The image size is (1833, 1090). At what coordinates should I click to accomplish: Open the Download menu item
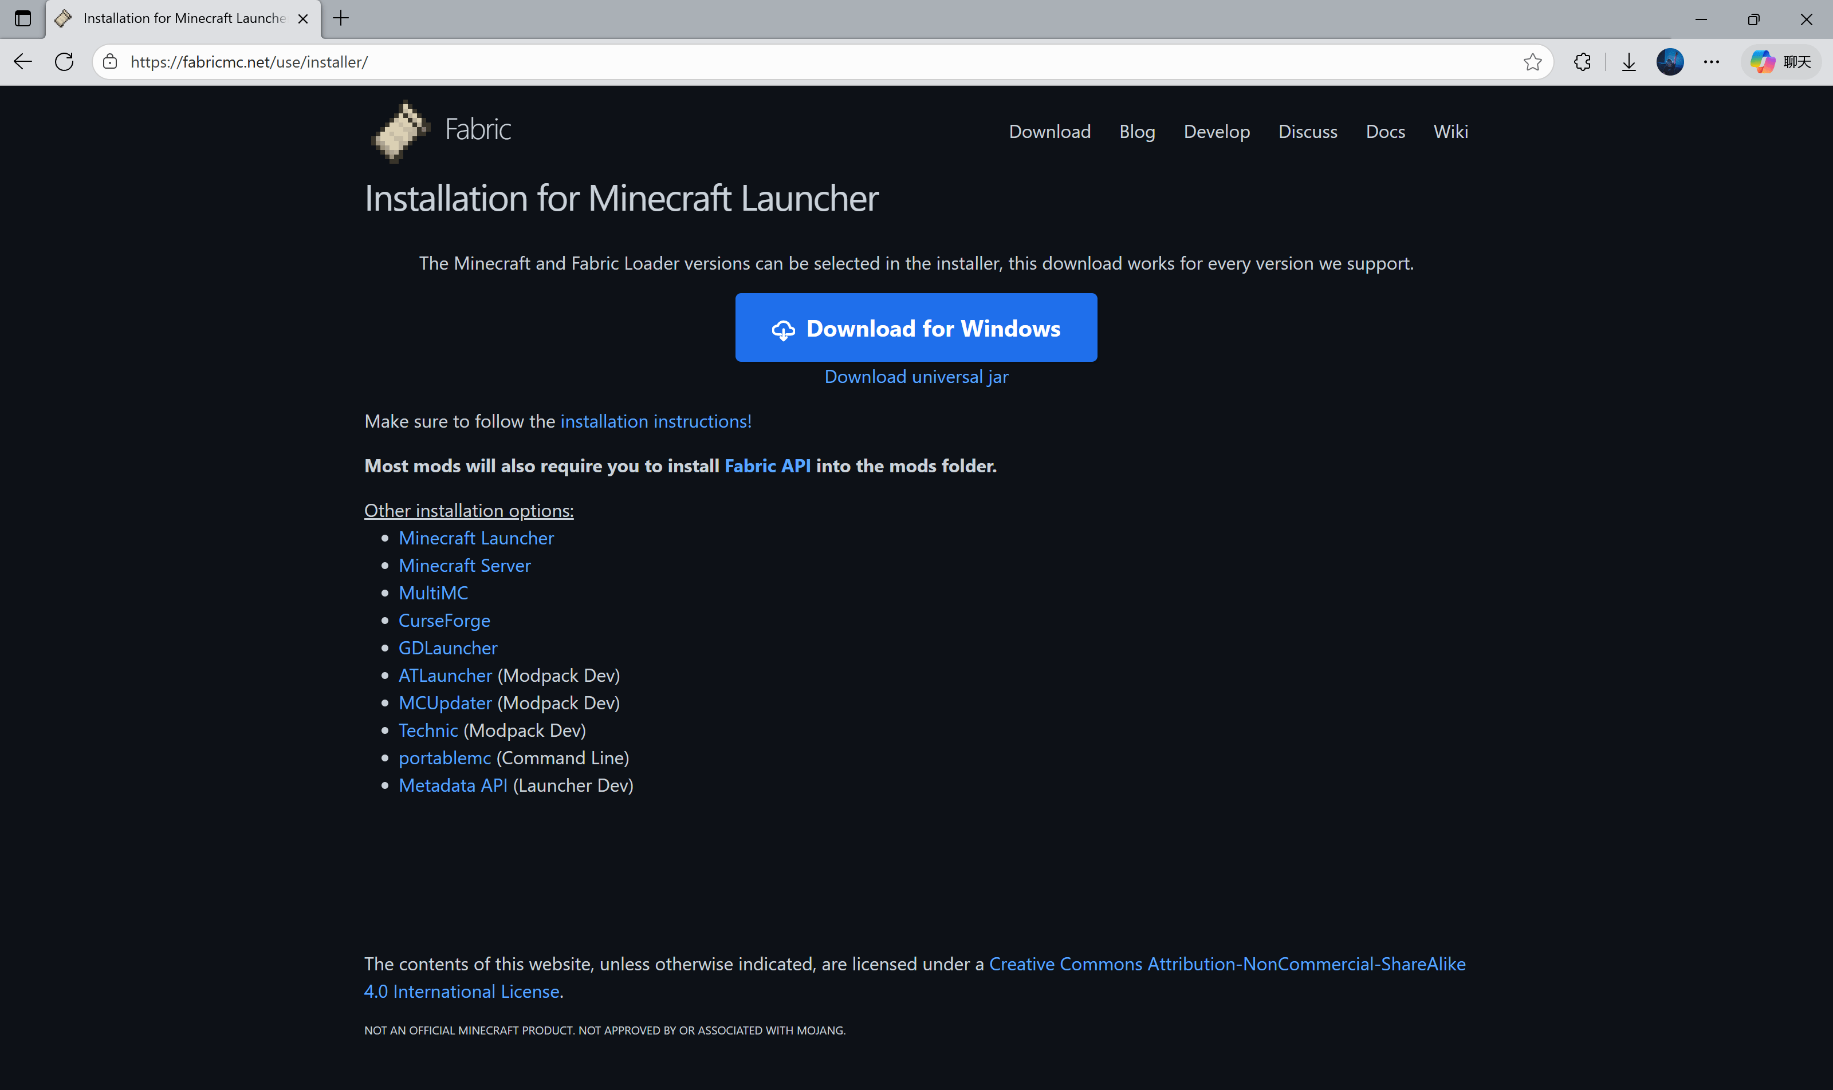1049,132
